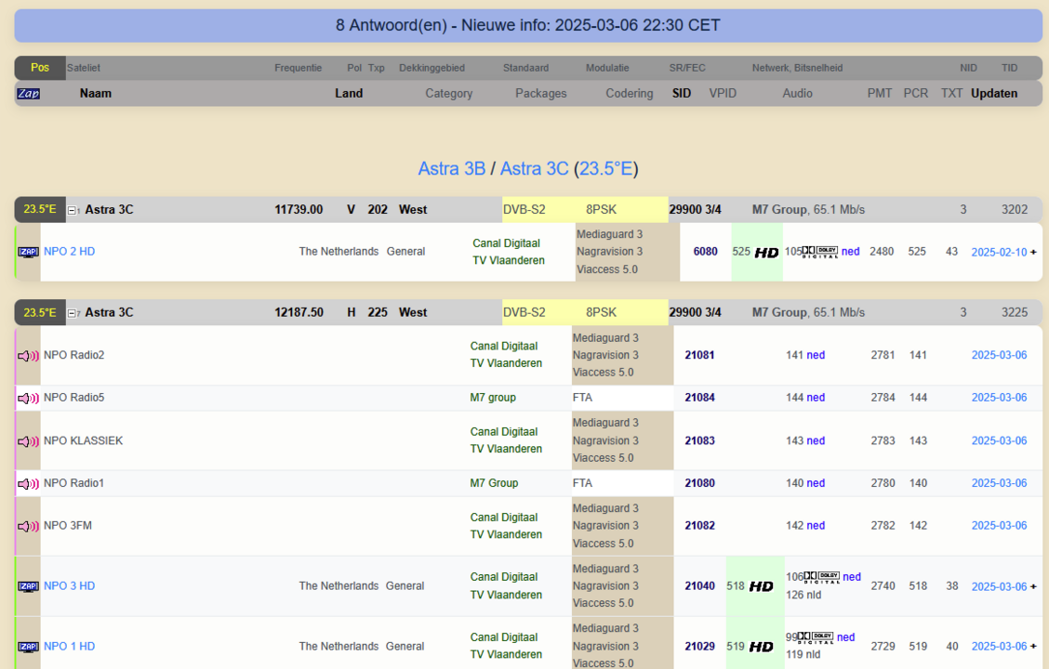
Task: Click the Zap icon beside NPO 3 HD
Action: pyautogui.click(x=28, y=586)
